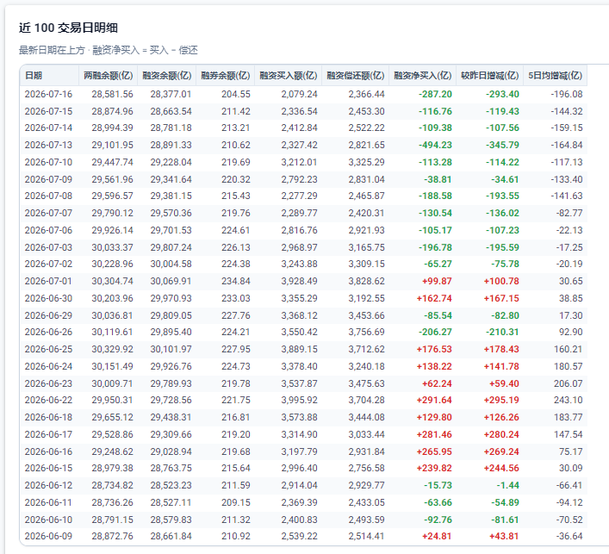Click the 较昨日增减(亿) column header

point(490,75)
